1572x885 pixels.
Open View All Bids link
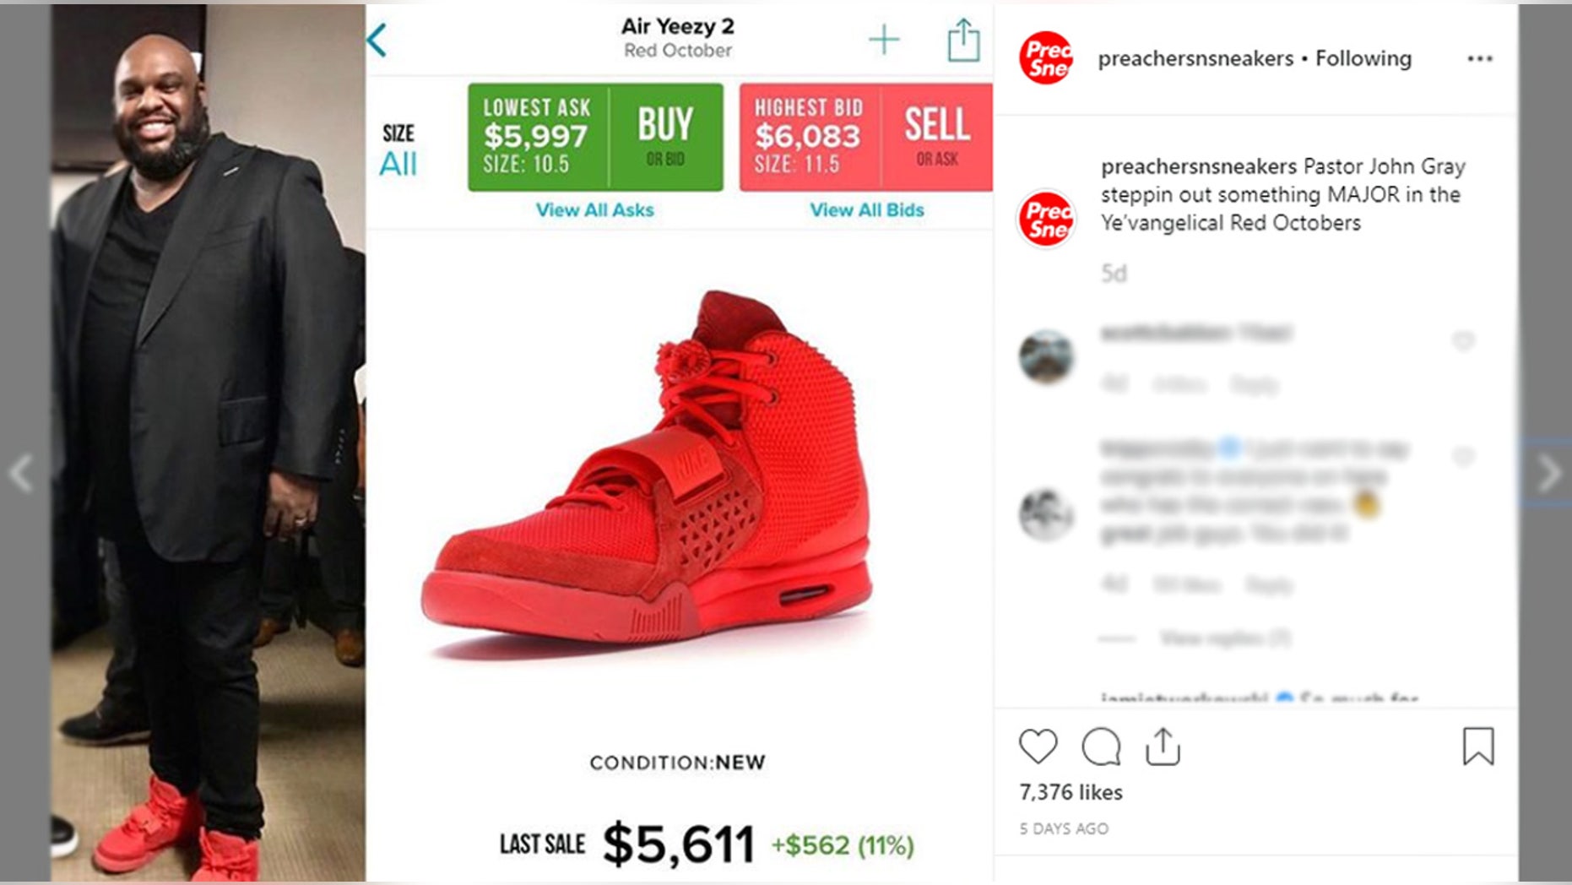[867, 209]
